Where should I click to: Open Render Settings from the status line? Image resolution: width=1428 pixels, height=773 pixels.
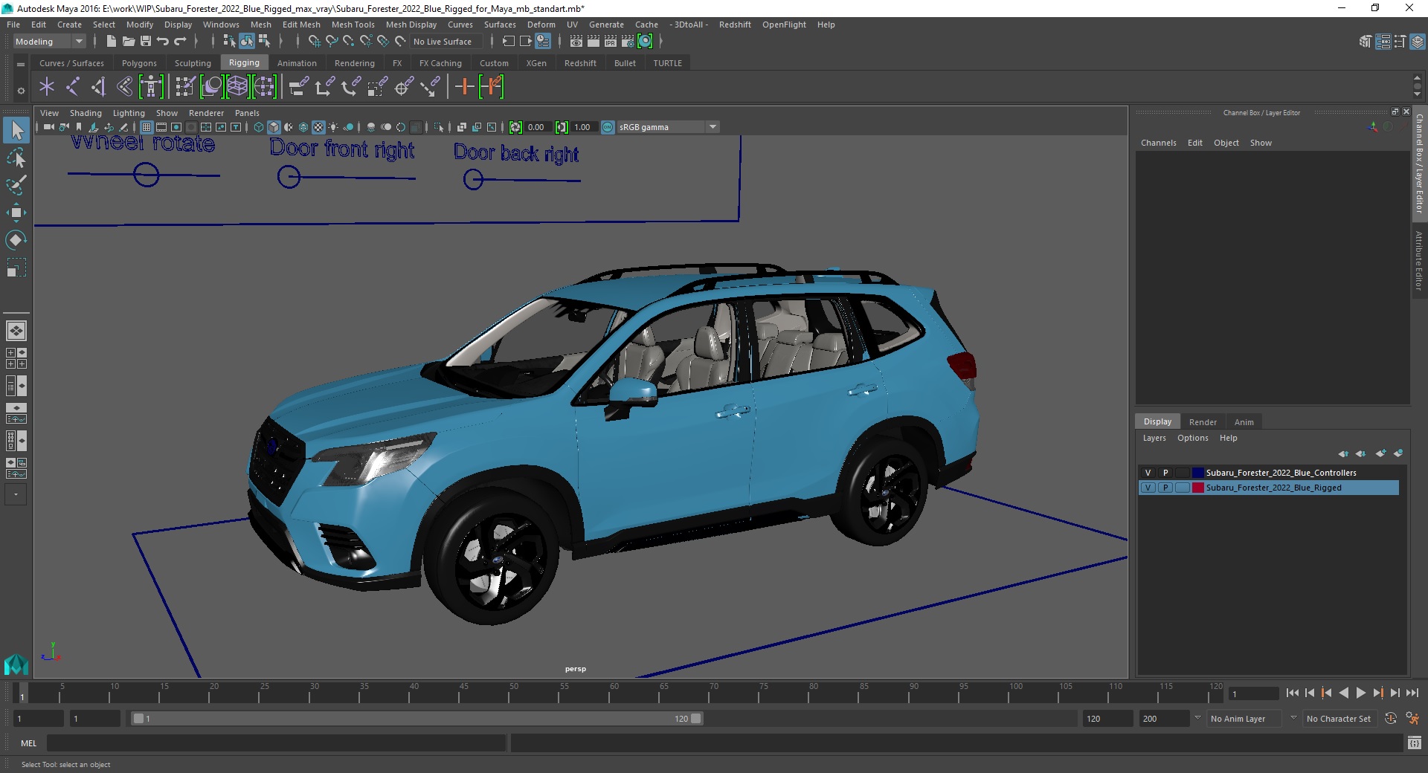coord(628,42)
